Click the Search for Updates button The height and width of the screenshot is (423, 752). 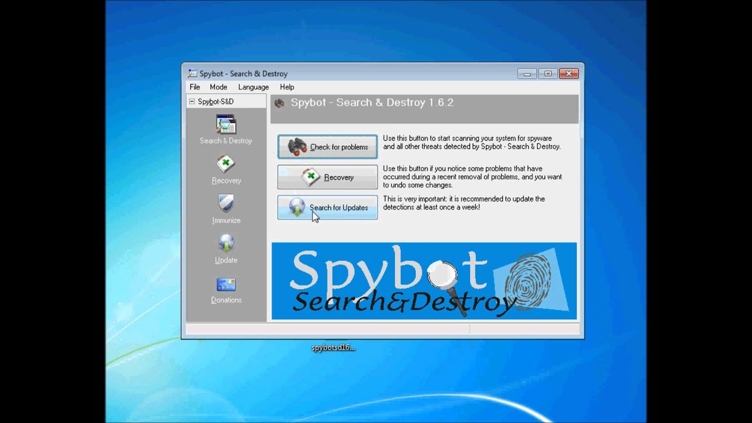pyautogui.click(x=327, y=207)
